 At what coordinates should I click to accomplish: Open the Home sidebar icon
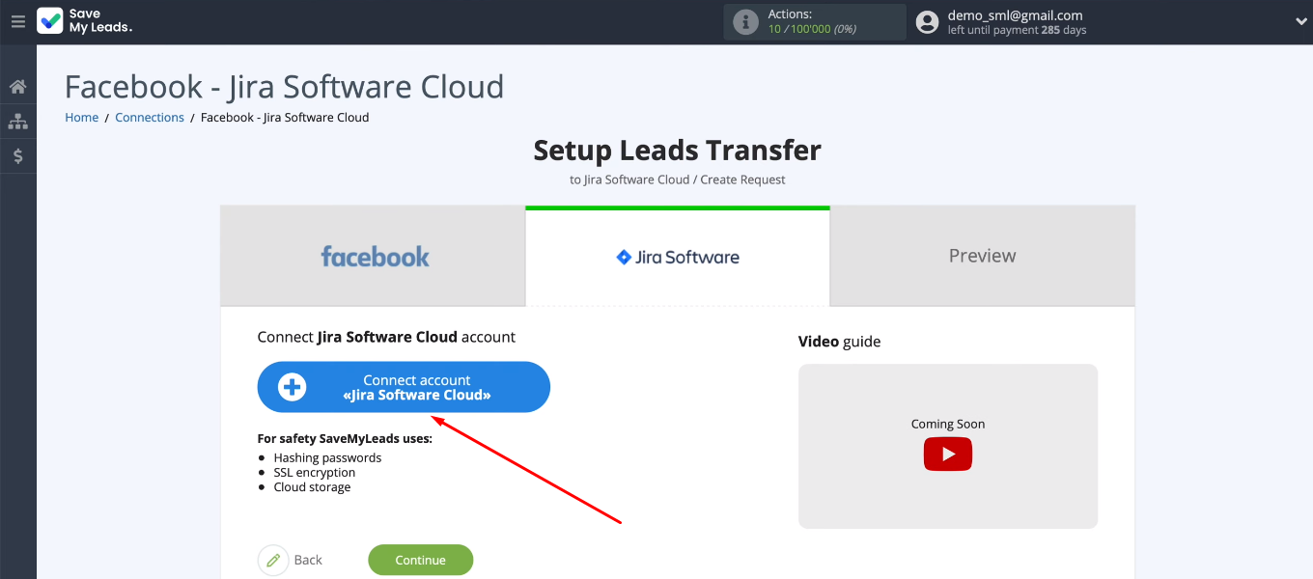click(x=17, y=87)
